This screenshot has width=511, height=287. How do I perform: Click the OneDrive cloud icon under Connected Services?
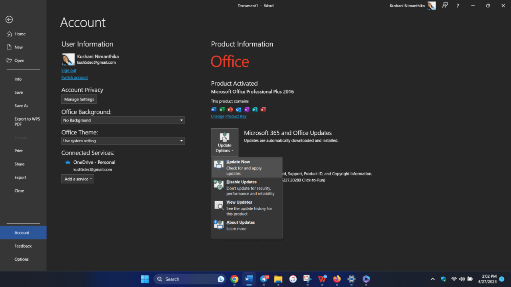[67, 162]
